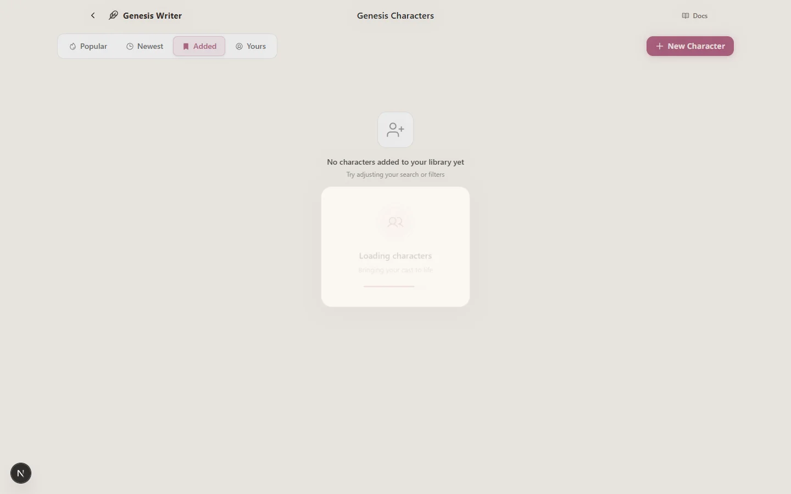The image size is (791, 494).
Task: Select the flame icon on Popular filter
Action: click(x=72, y=46)
